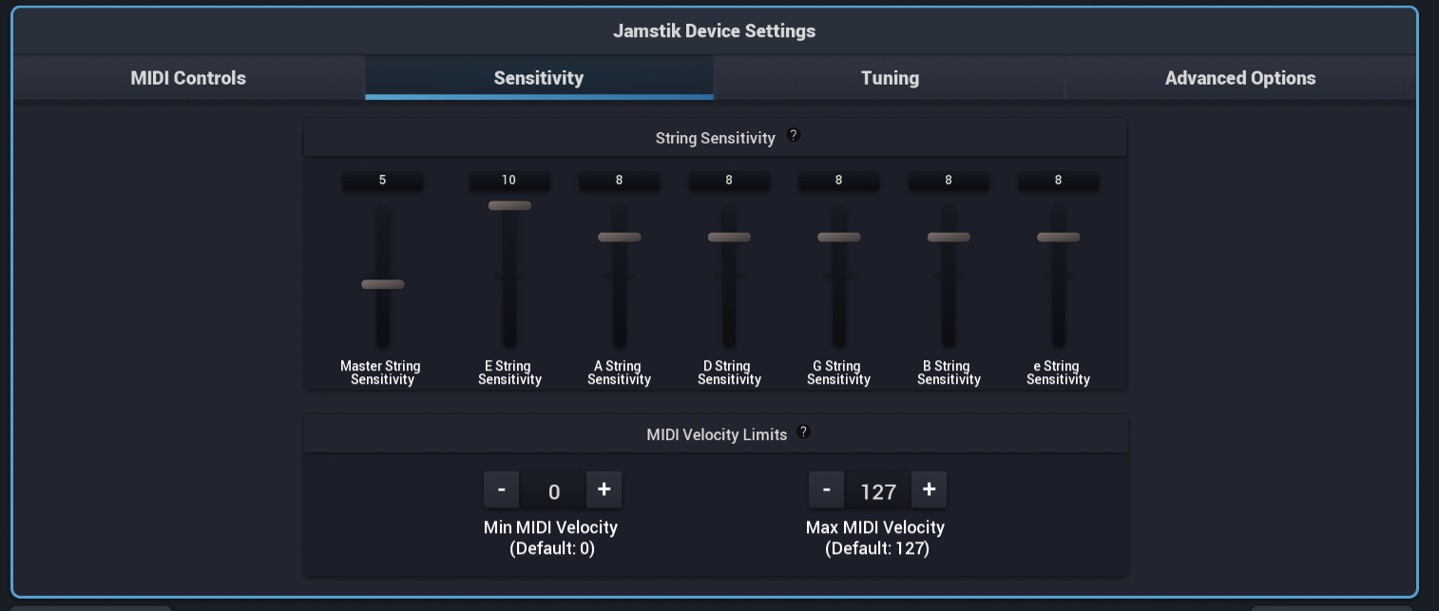Viewport: 1439px width, 611px height.
Task: Click the B String Sensitivity slider handle
Action: [949, 237]
